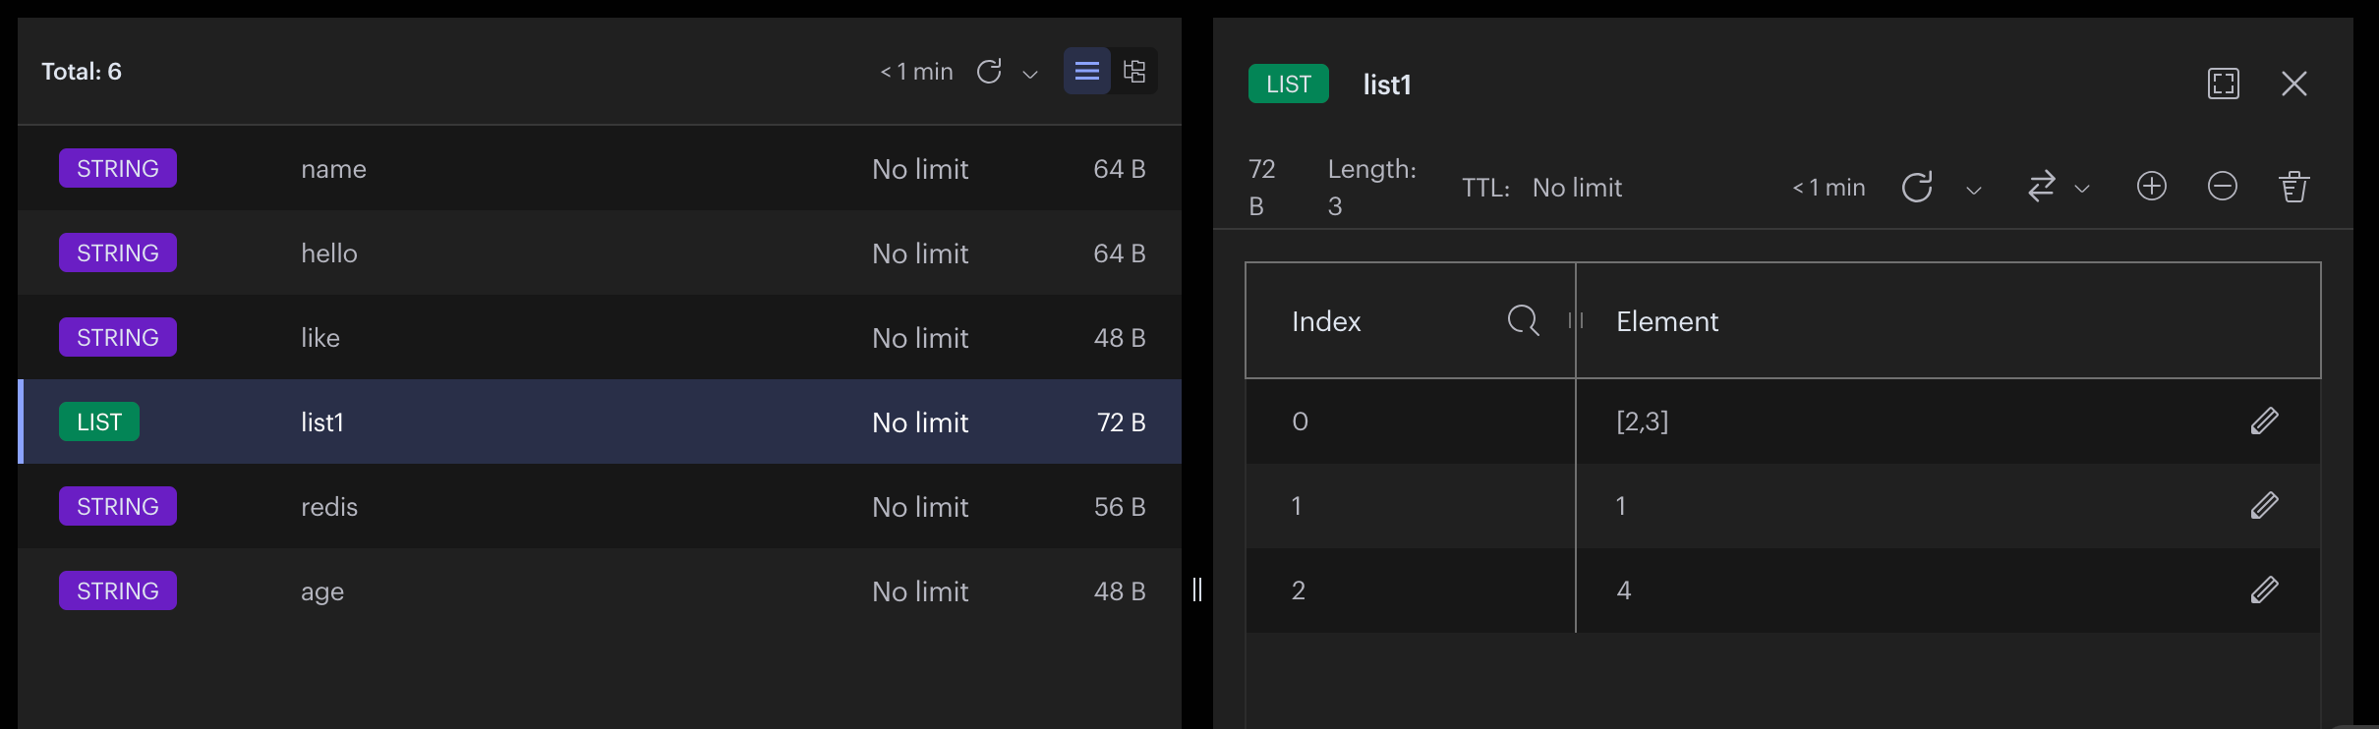
Task: Remove elements from list1 with minus icon
Action: [x=2223, y=186]
